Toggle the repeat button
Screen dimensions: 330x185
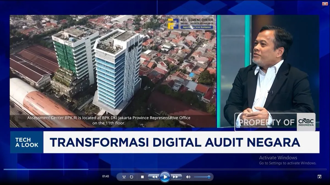131,177
